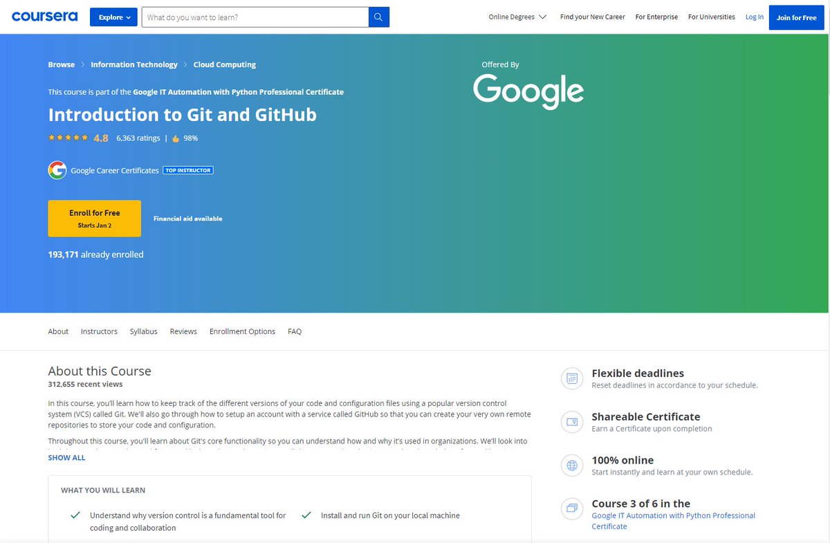Click the Google Career Certificates instructor avatar
This screenshot has height=543, width=830.
coord(57,169)
